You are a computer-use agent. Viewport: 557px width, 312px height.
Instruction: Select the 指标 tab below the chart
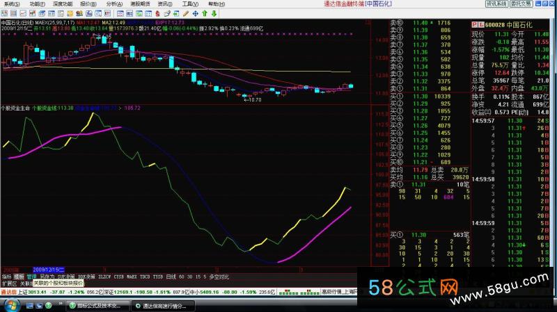tap(7, 277)
